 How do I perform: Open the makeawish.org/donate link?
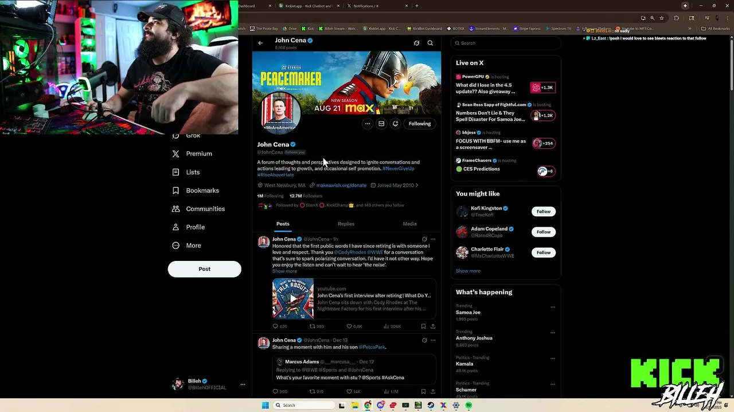(341, 185)
